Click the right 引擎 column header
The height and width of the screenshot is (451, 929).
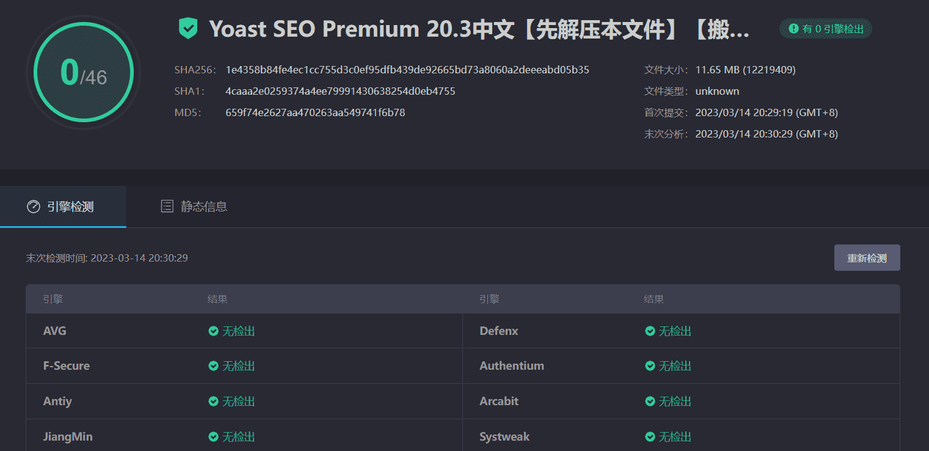click(489, 299)
